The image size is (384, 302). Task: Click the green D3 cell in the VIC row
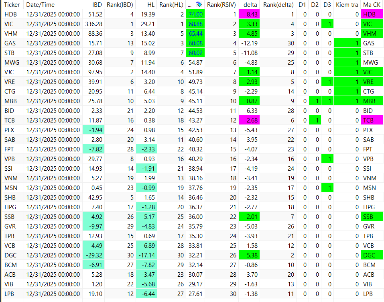[327, 24]
